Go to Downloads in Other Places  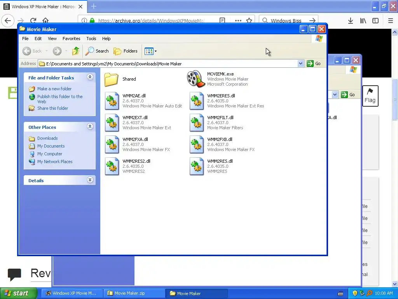pyautogui.click(x=47, y=138)
